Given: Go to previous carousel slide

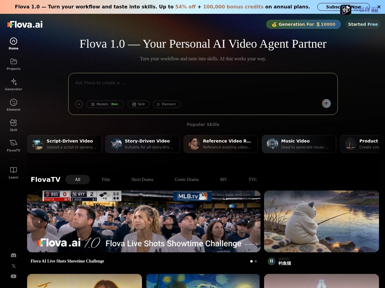Looking at the screenshot, I should 39,222.
